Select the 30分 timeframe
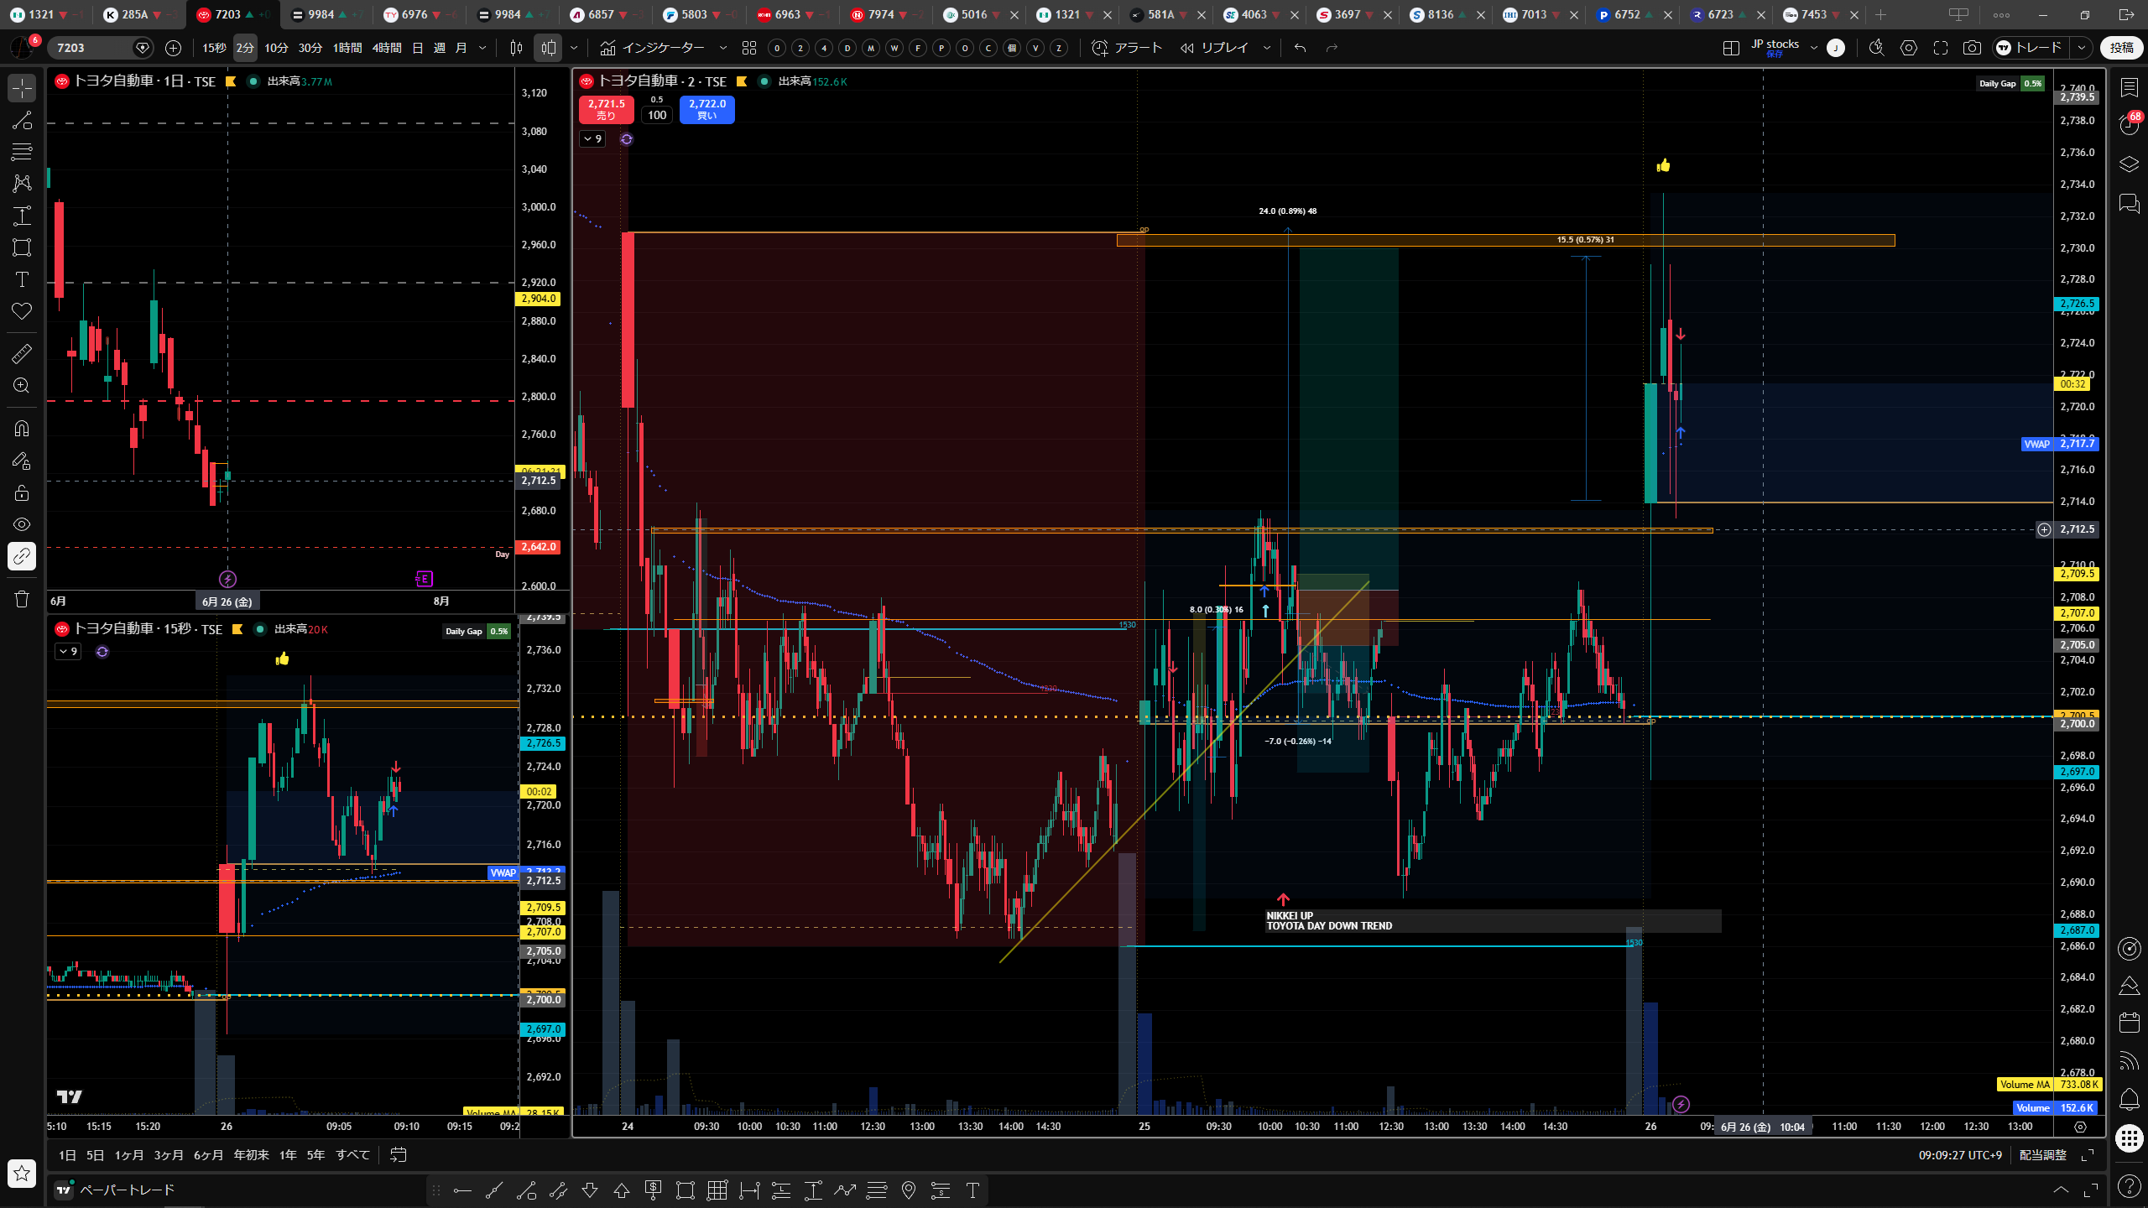 (310, 48)
